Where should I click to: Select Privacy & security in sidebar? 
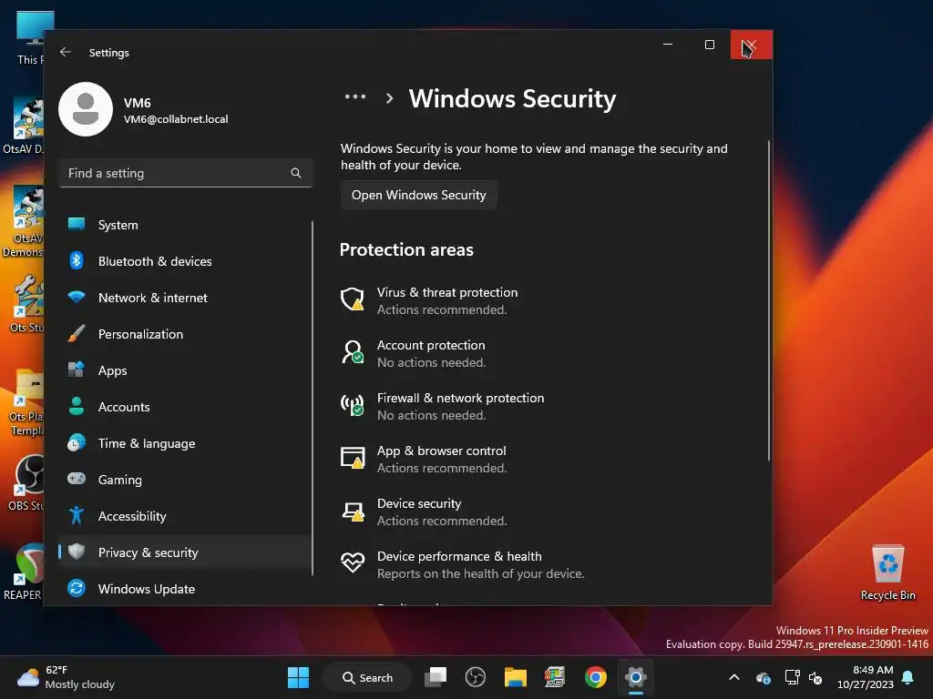pyautogui.click(x=184, y=552)
